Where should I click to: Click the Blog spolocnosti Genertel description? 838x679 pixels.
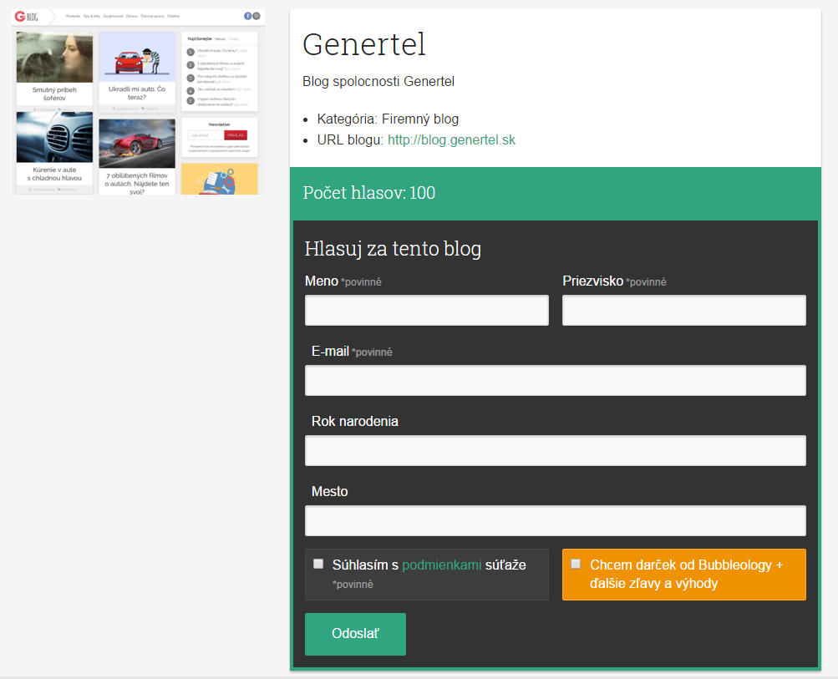[378, 81]
